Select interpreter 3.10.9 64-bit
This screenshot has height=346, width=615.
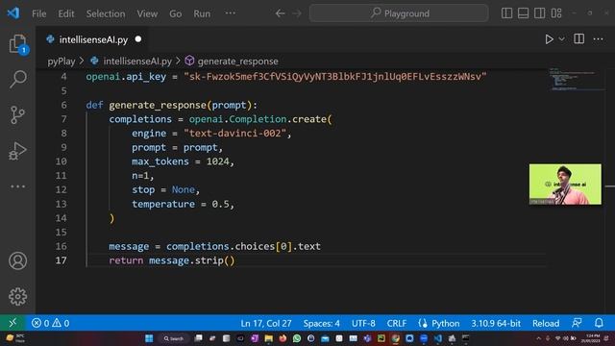pos(496,323)
